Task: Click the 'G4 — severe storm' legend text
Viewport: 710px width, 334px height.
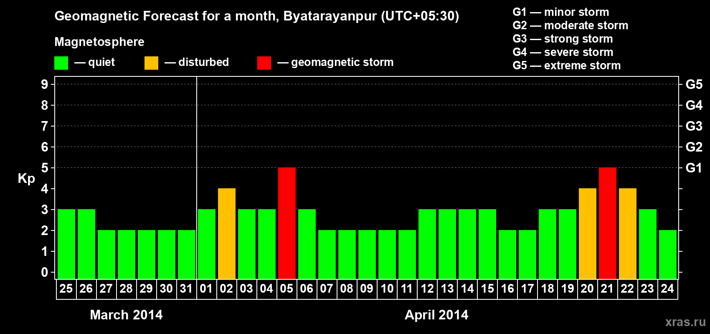Action: coord(563,52)
